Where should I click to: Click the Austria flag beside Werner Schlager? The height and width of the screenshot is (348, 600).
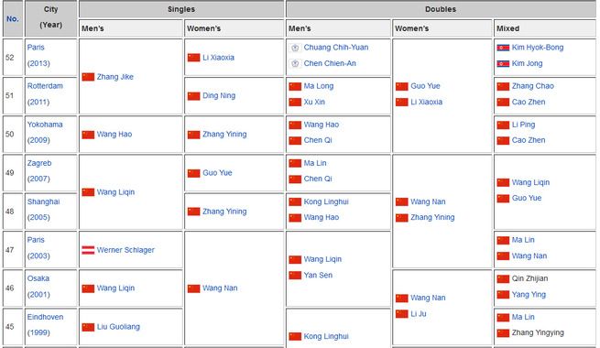88,250
